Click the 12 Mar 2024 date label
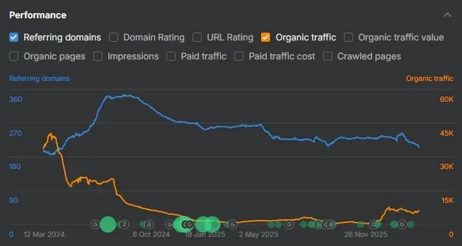 pos(44,234)
